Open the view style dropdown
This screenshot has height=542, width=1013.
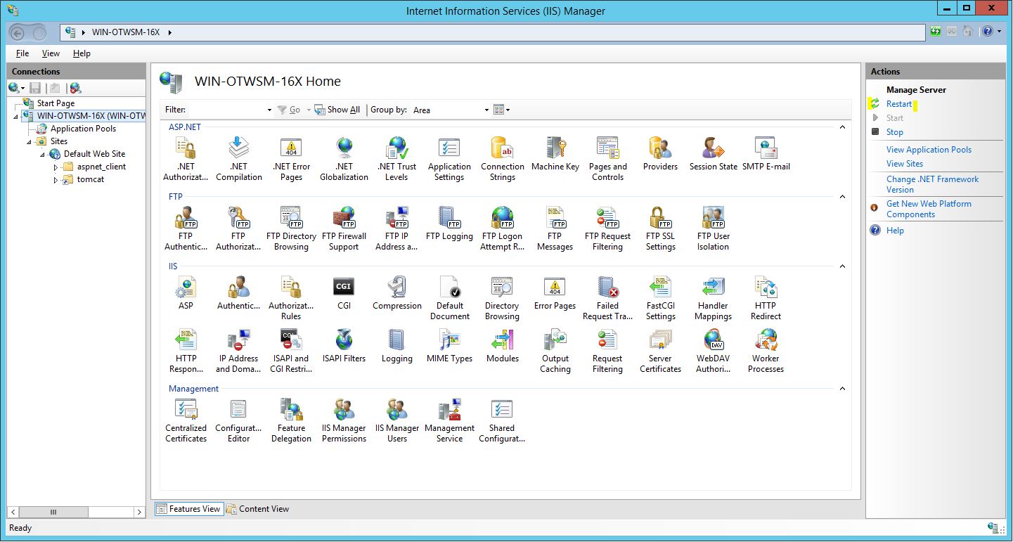point(501,110)
